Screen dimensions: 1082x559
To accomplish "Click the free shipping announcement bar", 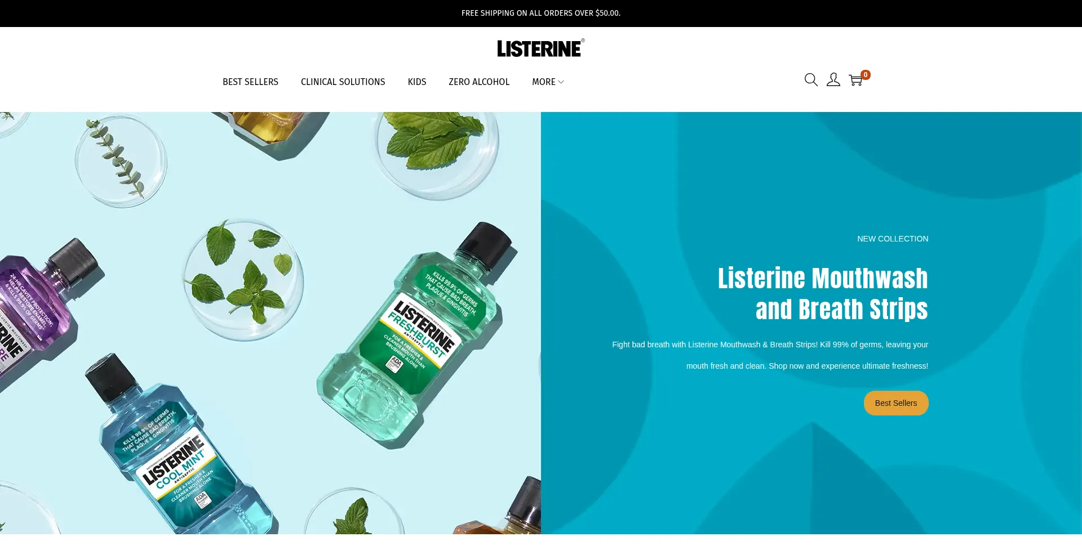I will tap(541, 13).
